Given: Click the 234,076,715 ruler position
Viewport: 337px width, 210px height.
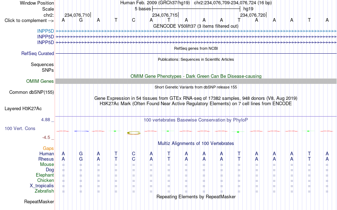Looking at the screenshot, I should [165, 15].
